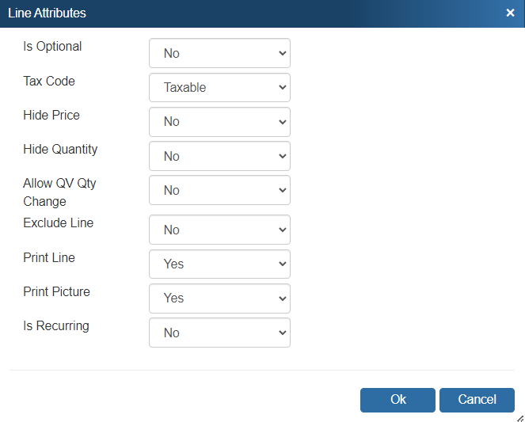Open the Is Recurring dropdown
Screen dimensions: 525x422
219,333
